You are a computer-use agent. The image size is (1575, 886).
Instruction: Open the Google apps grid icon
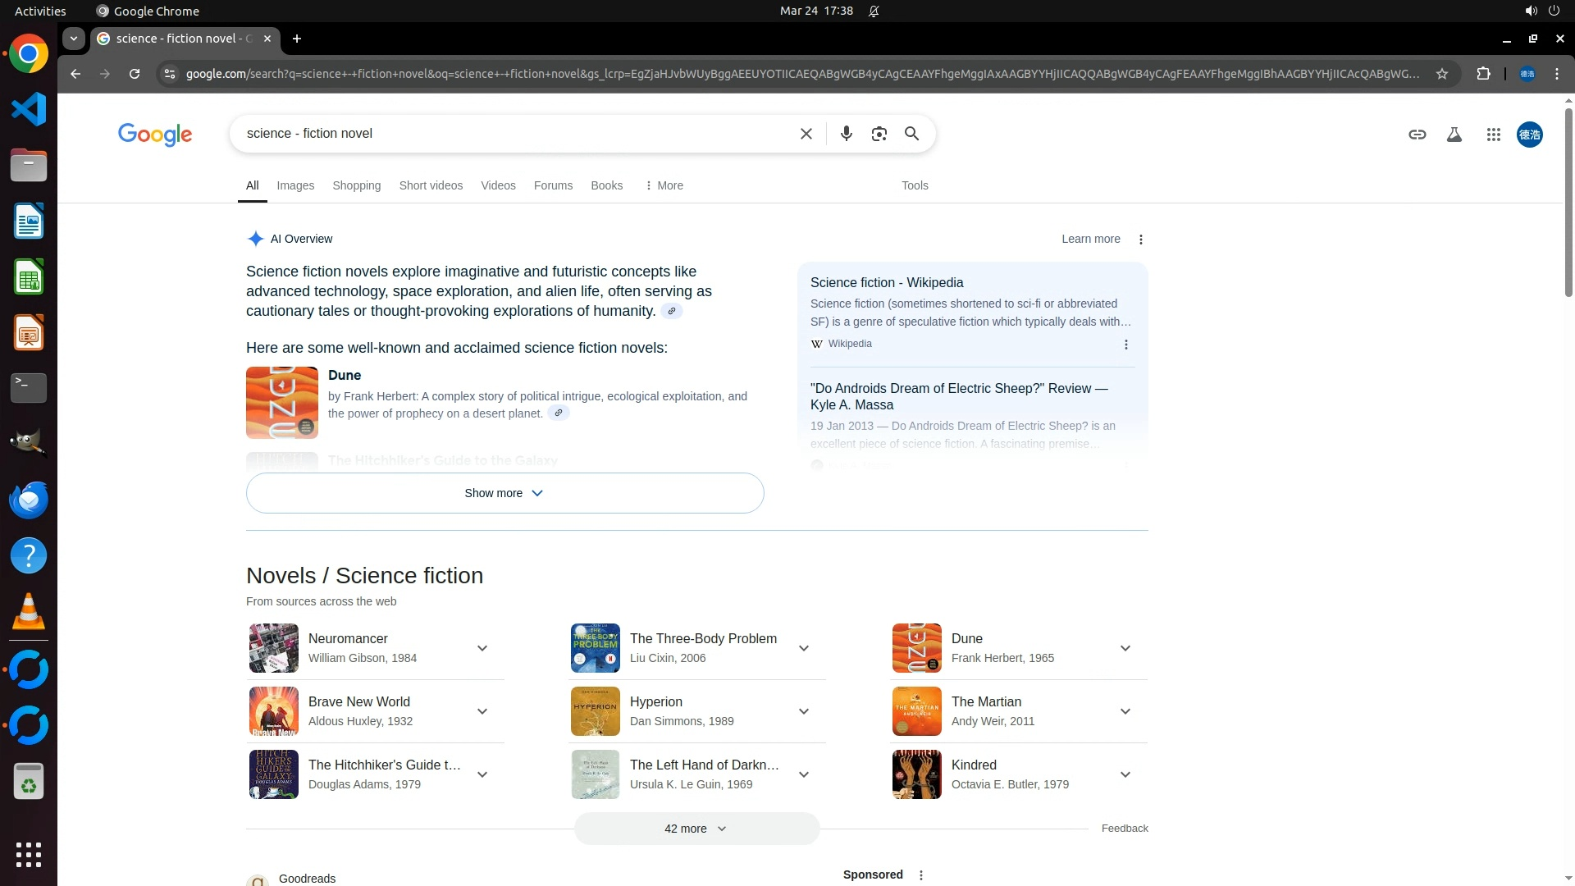pos(1493,135)
